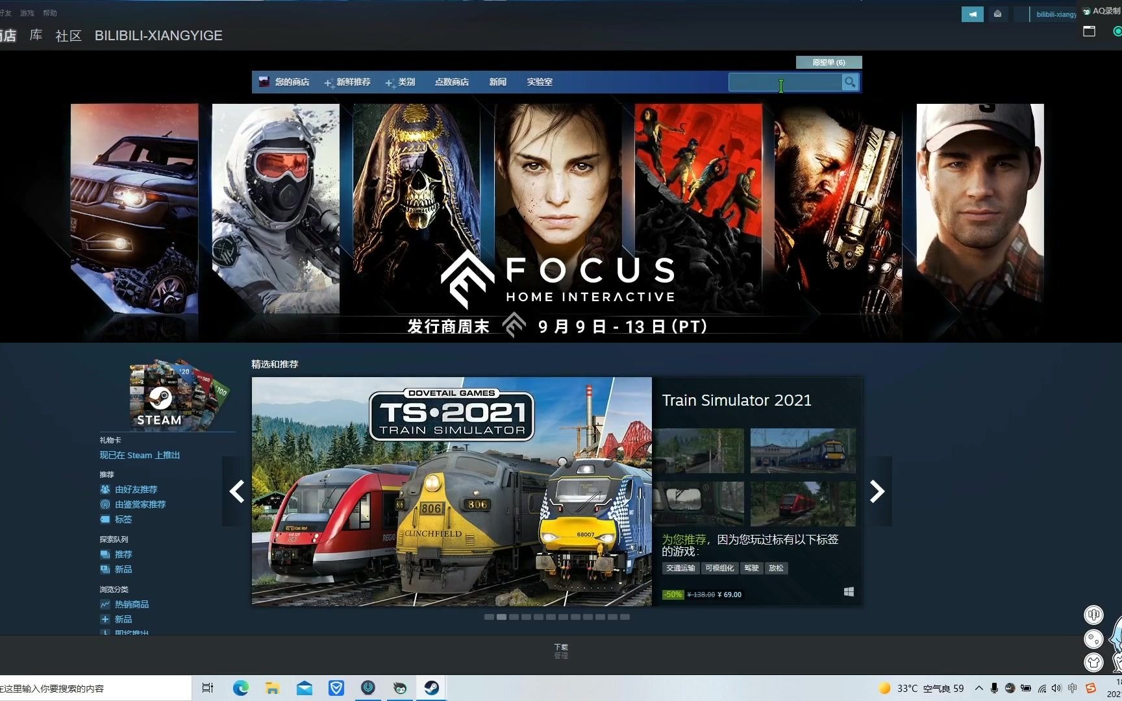1122x701 pixels.
Task: Click the tag icon beside 标签
Action: 105,519
